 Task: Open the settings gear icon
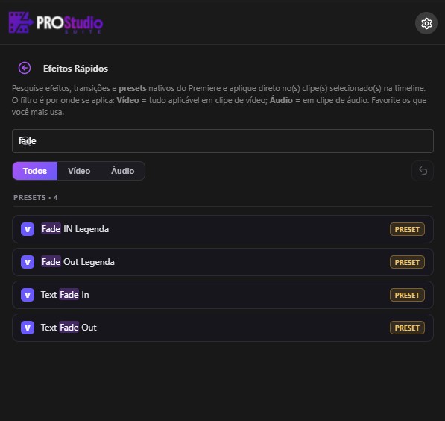coord(426,23)
